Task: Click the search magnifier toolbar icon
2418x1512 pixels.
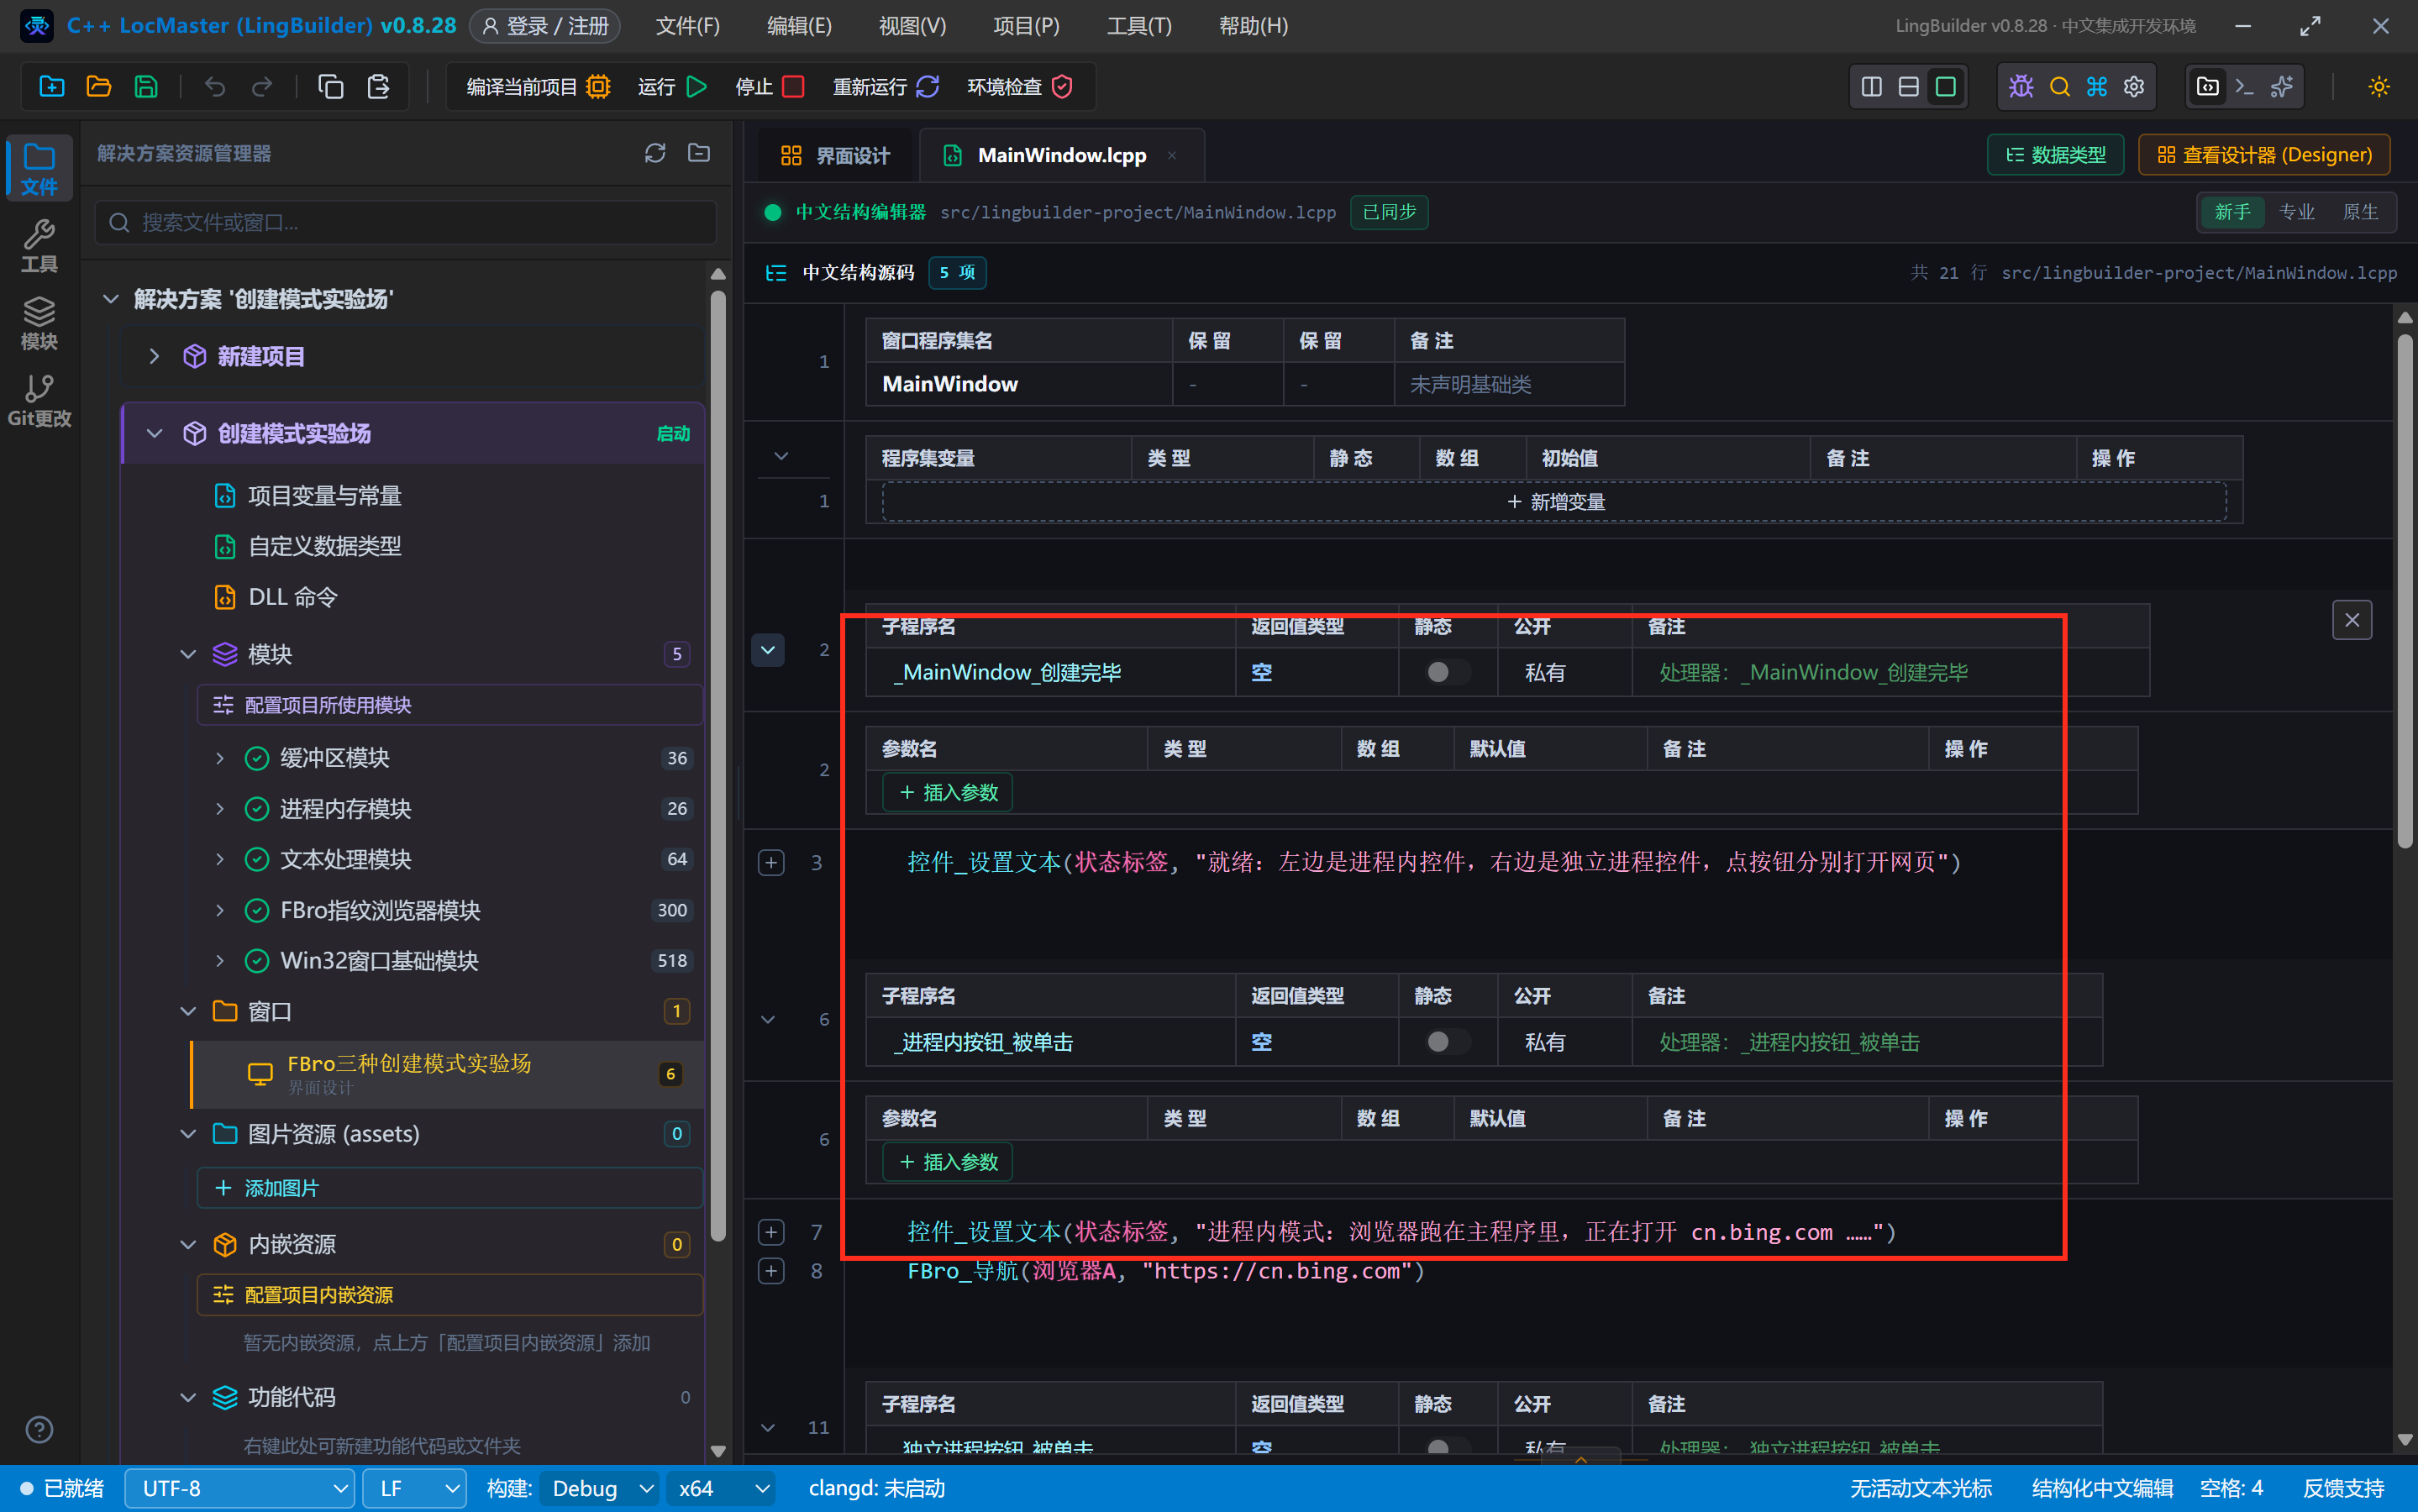Action: pyautogui.click(x=2059, y=87)
